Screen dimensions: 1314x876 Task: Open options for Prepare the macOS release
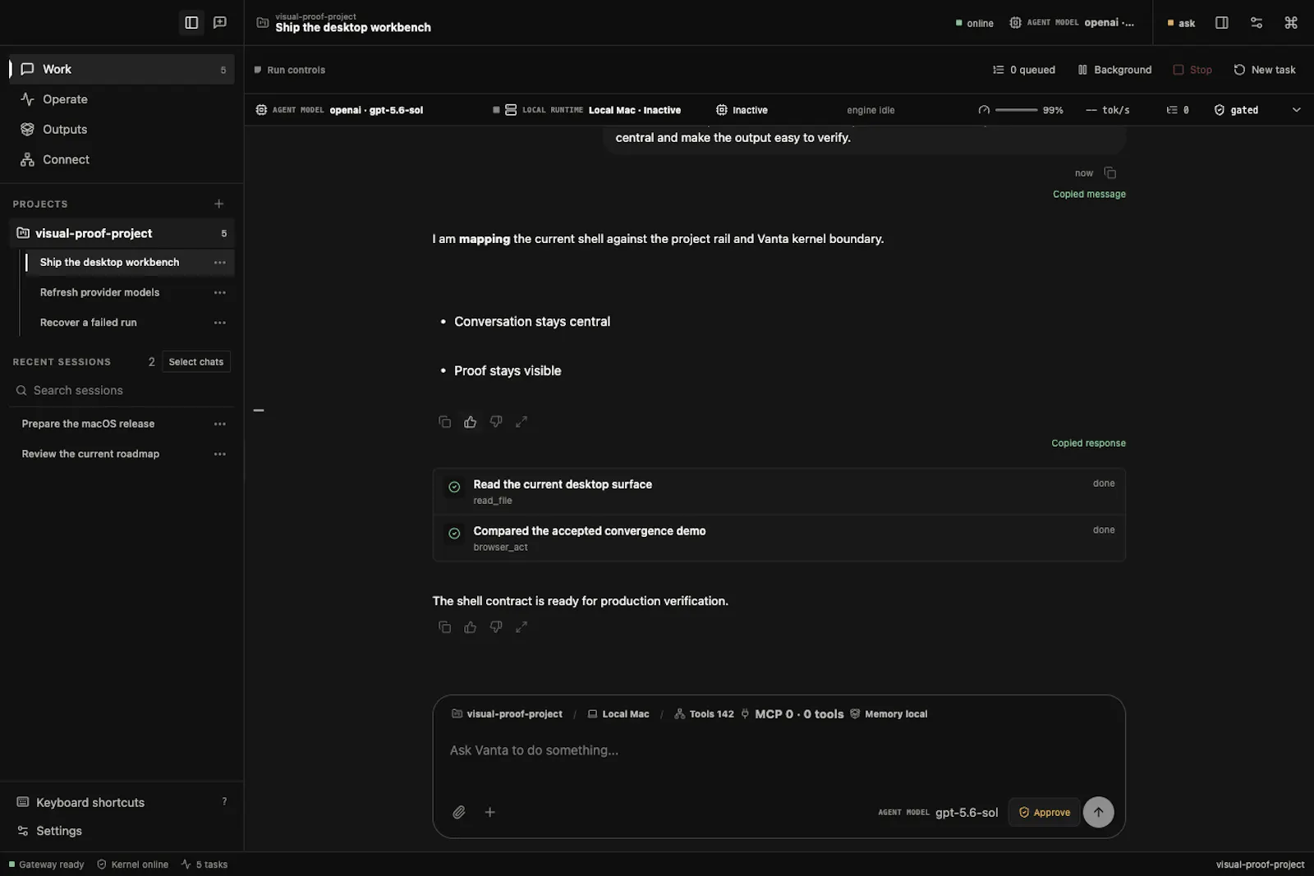click(220, 424)
